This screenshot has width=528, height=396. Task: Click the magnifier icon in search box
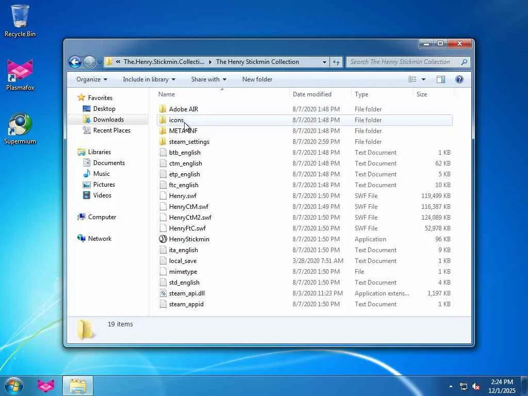click(464, 62)
